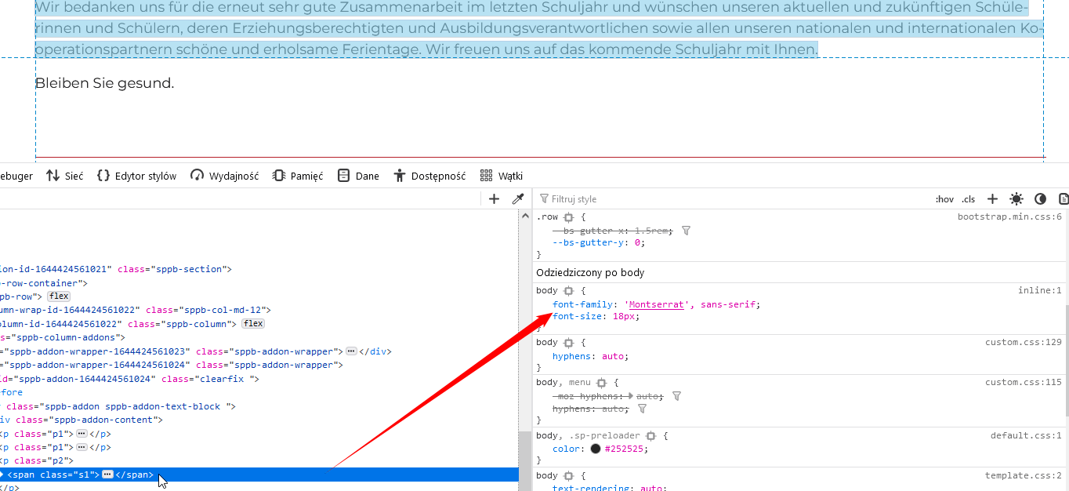
Task: Toggle light color scheme simulation sun icon
Action: pos(1016,199)
